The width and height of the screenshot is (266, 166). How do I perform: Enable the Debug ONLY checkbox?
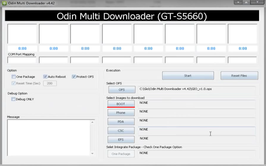[x=14, y=99]
